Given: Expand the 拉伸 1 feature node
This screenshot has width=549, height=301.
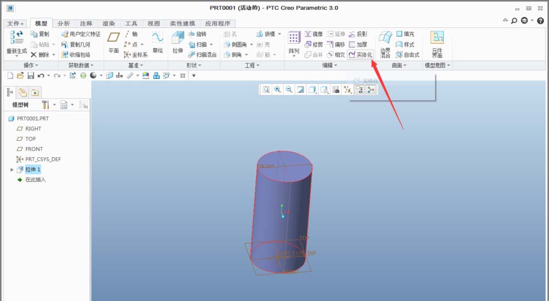Looking at the screenshot, I should point(12,169).
